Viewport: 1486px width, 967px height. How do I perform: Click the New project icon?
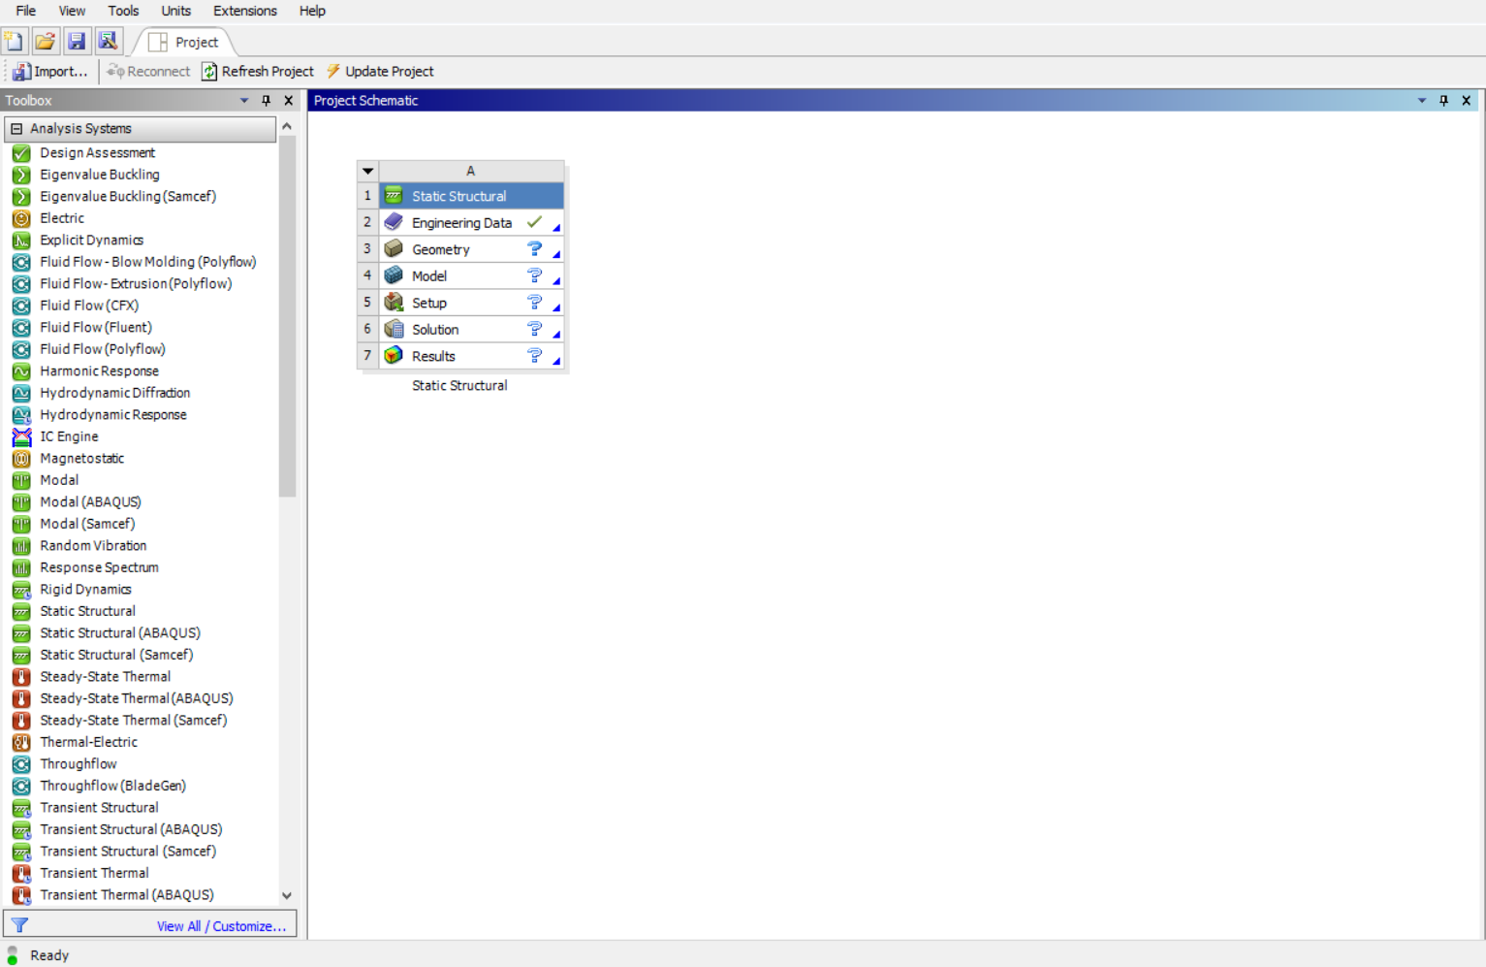[14, 42]
